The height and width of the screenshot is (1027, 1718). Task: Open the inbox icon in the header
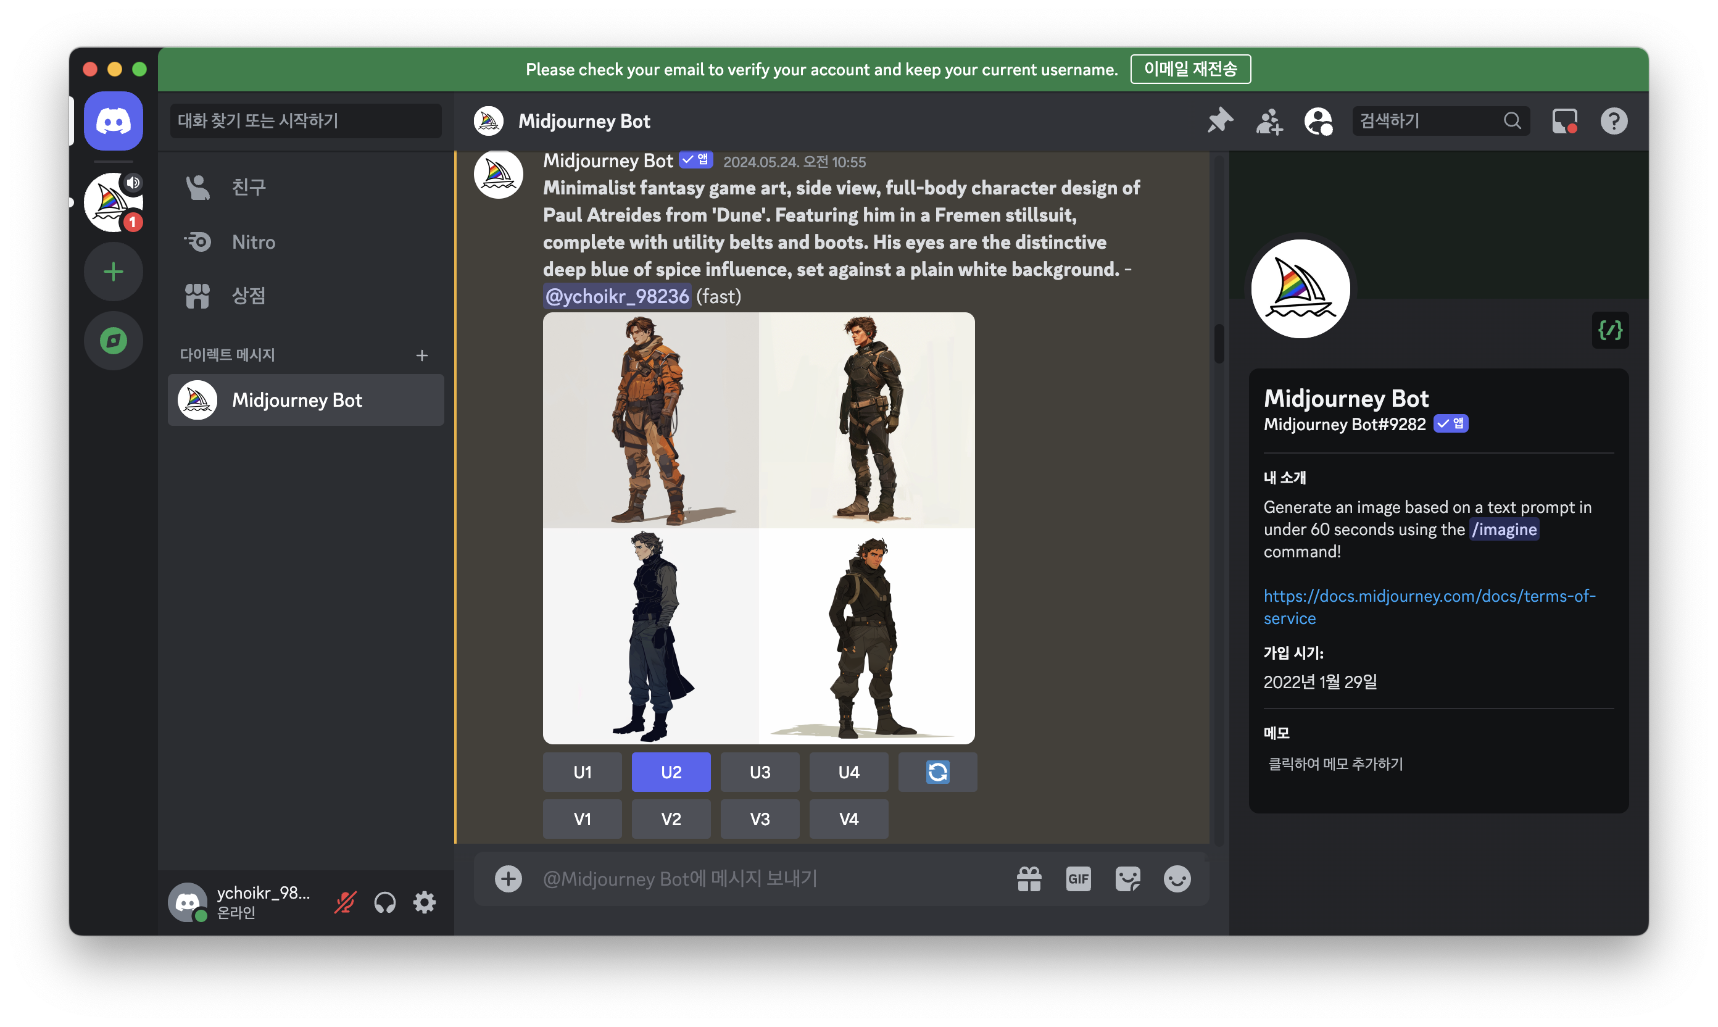1564,121
